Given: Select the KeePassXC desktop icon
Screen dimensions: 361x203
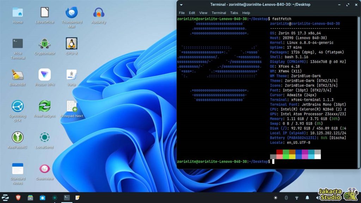Looking at the screenshot, I should pyautogui.click(x=18, y=137).
